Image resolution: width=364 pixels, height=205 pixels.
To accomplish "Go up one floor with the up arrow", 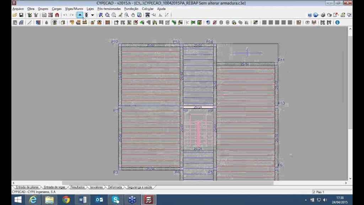I will click(80, 15).
